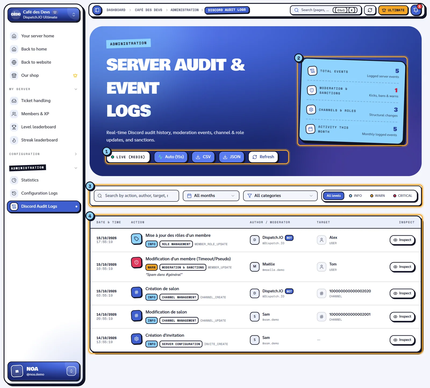This screenshot has height=388, width=430.
Task: Open the global Search pages box
Action: (x=326, y=10)
